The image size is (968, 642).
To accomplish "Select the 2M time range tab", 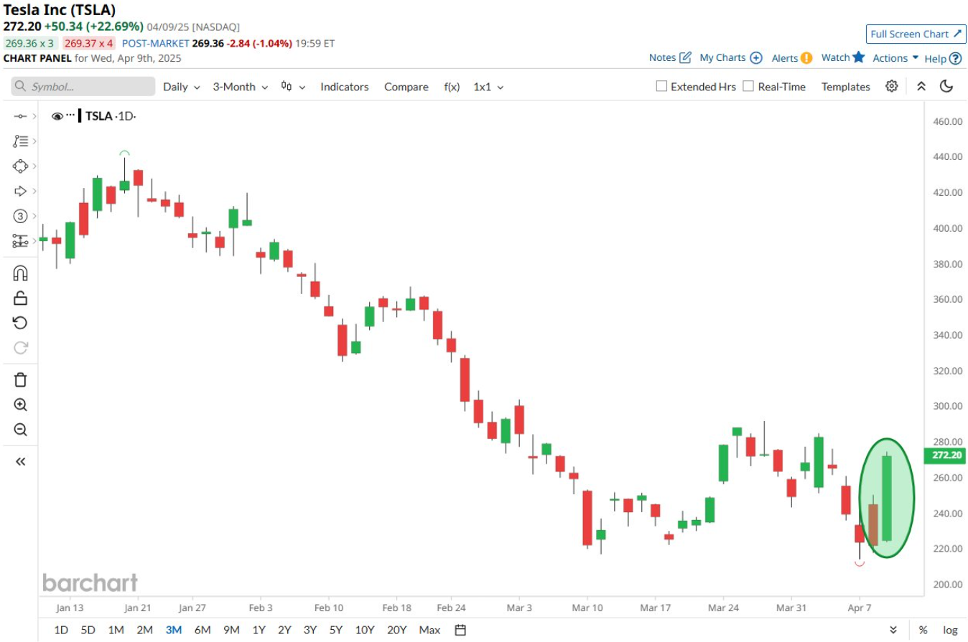I will click(144, 630).
